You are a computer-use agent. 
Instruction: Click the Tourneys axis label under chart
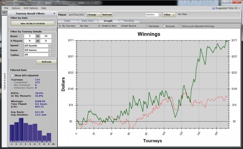[152, 141]
